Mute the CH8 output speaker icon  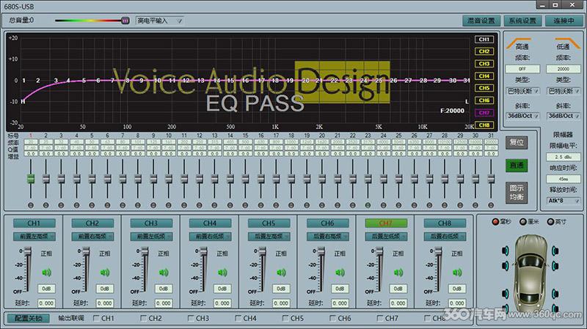point(457,272)
